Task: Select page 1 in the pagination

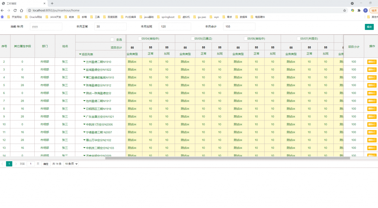Action: 9,164
